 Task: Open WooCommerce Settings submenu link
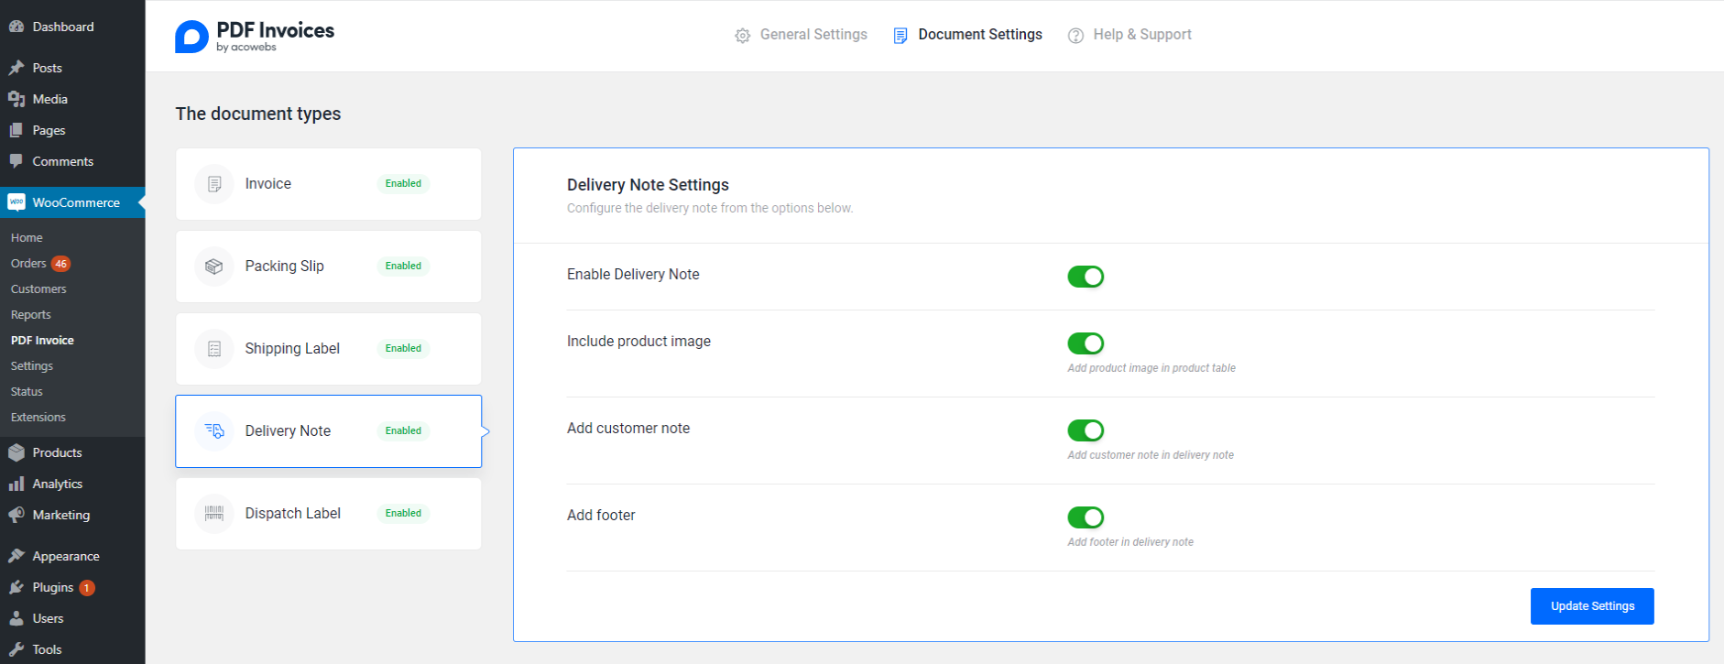pyautogui.click(x=32, y=365)
